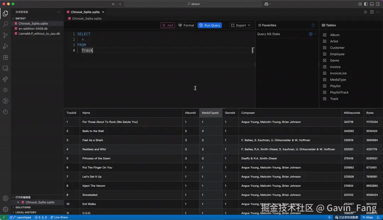Click the MediaTypeId column header

(x=210, y=113)
